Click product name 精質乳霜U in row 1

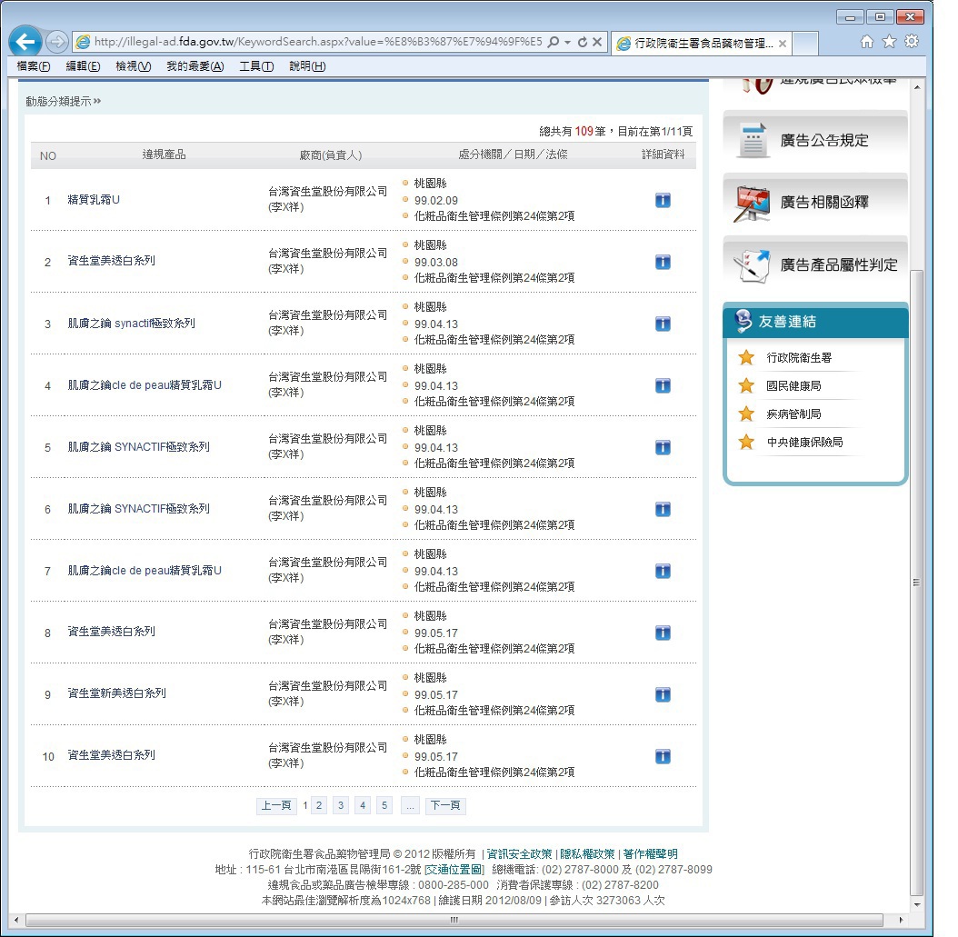point(94,200)
